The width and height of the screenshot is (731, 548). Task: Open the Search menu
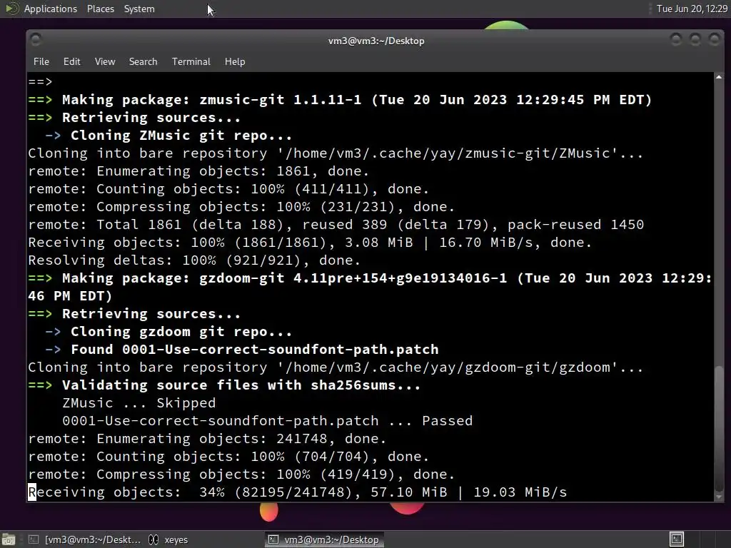[x=143, y=61]
